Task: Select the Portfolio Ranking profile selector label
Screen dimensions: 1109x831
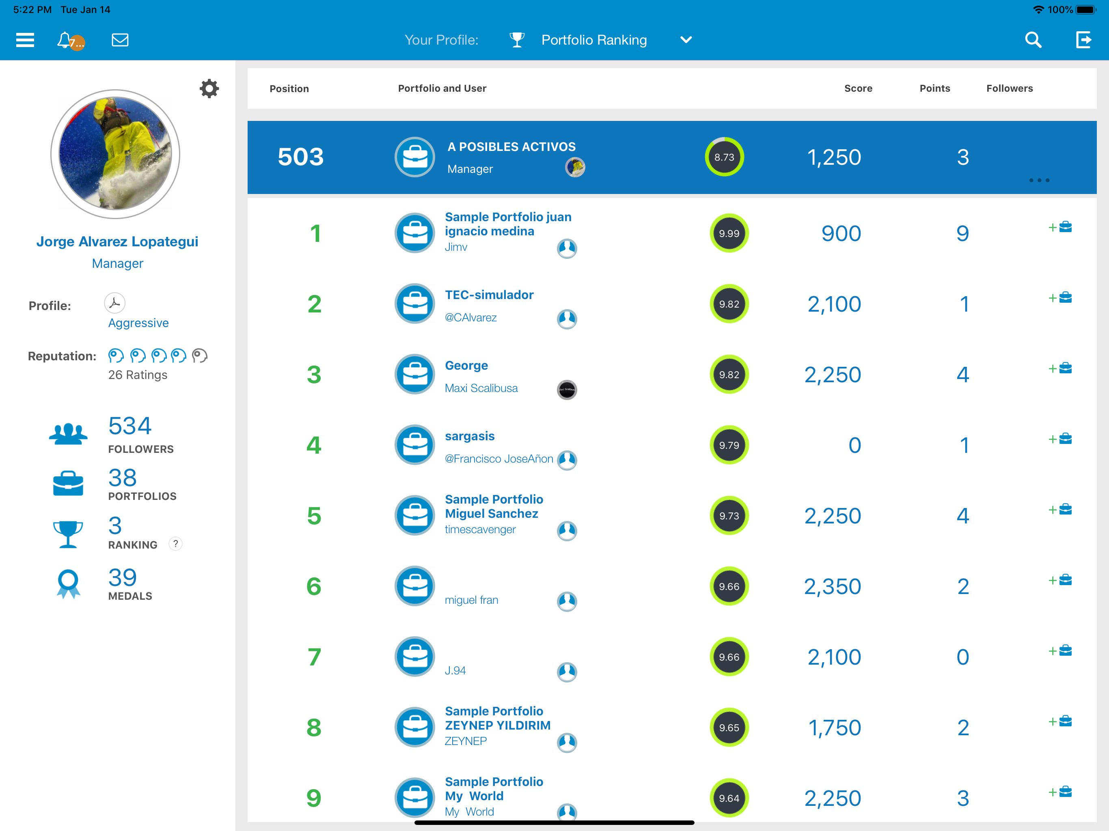Action: click(594, 40)
